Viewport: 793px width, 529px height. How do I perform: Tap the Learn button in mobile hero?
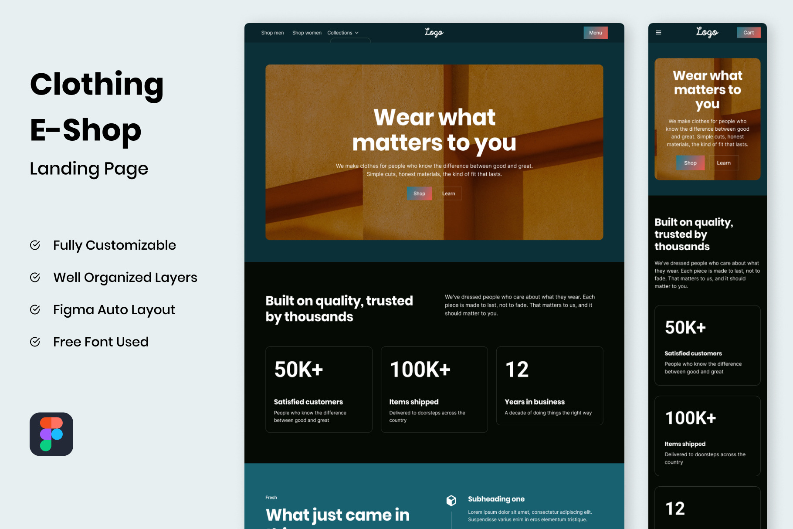[724, 163]
